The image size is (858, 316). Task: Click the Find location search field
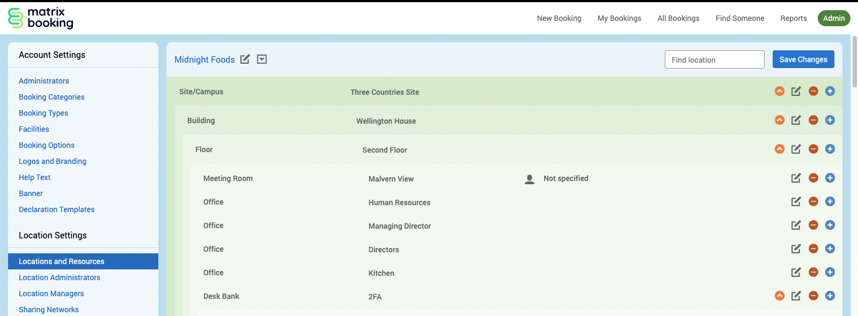pos(714,59)
